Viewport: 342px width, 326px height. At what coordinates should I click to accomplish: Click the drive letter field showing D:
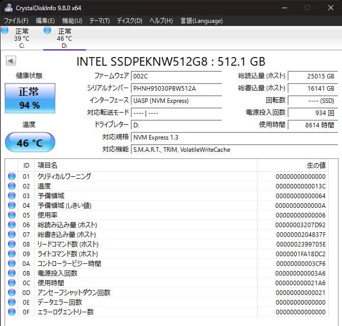(176, 125)
